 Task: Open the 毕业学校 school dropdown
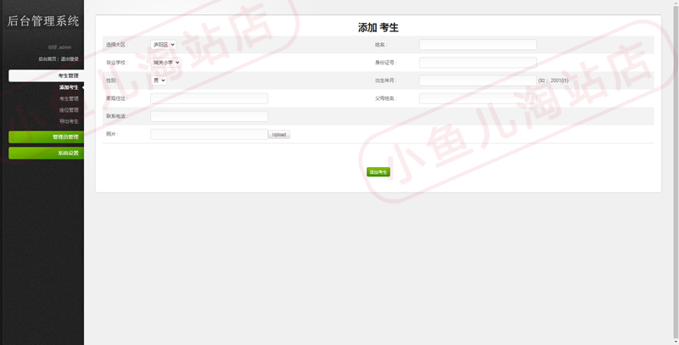[166, 62]
